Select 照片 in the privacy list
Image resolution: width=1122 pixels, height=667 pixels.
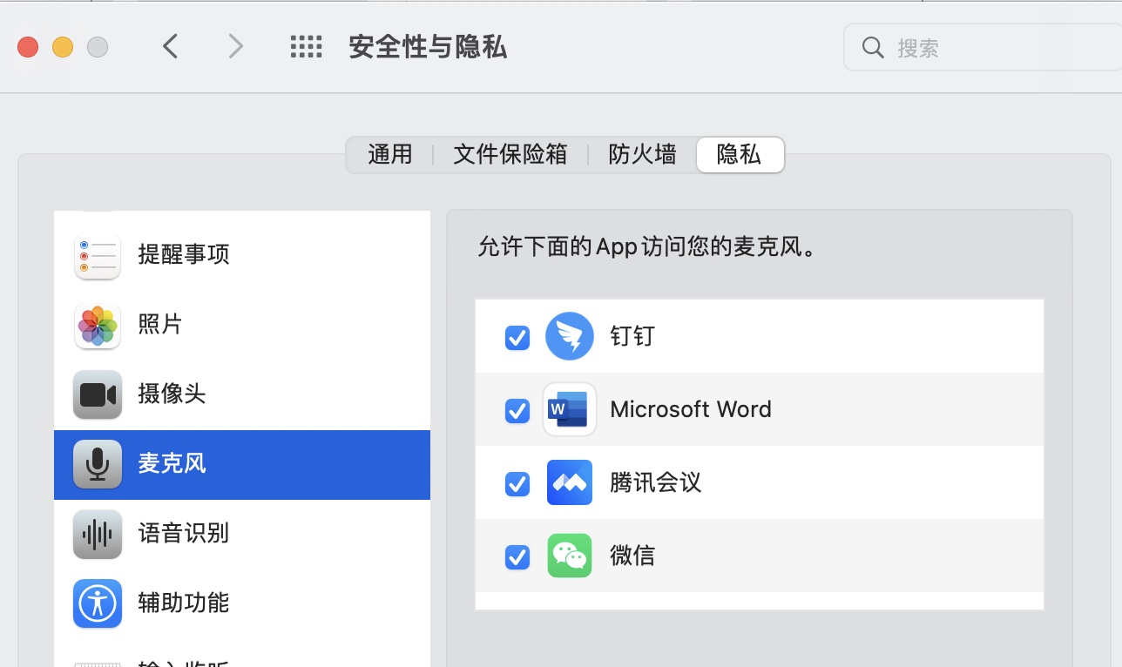click(x=242, y=325)
